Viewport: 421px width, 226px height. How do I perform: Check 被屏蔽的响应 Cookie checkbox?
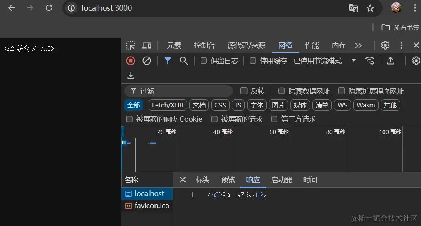129,119
